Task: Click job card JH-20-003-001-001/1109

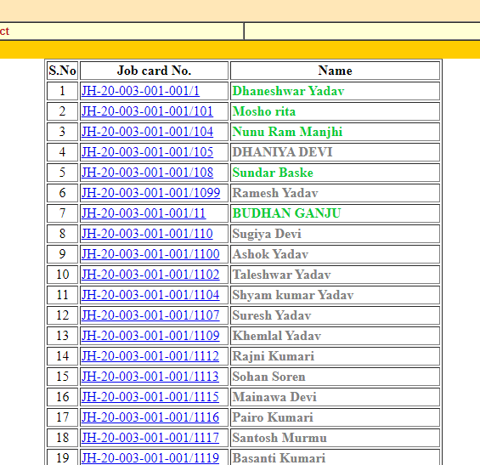Action: (x=150, y=336)
